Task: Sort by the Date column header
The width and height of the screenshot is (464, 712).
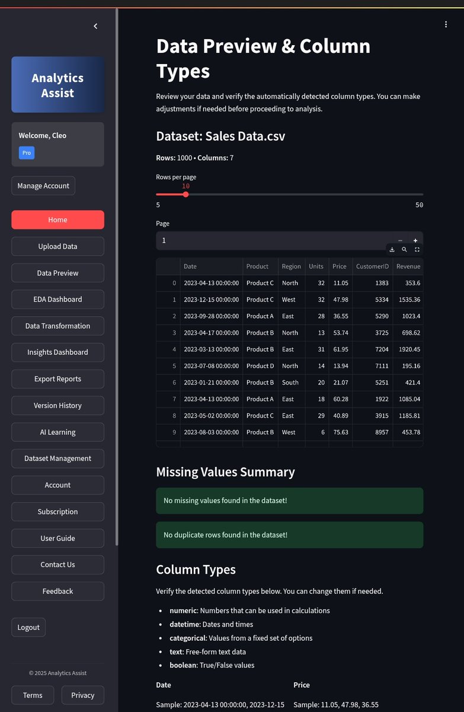Action: tap(212, 266)
